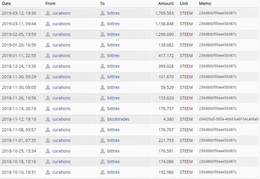Click the bittrex avatar icon in the 2019-03-12 row
This screenshot has width=260, height=179.
(x=102, y=13)
